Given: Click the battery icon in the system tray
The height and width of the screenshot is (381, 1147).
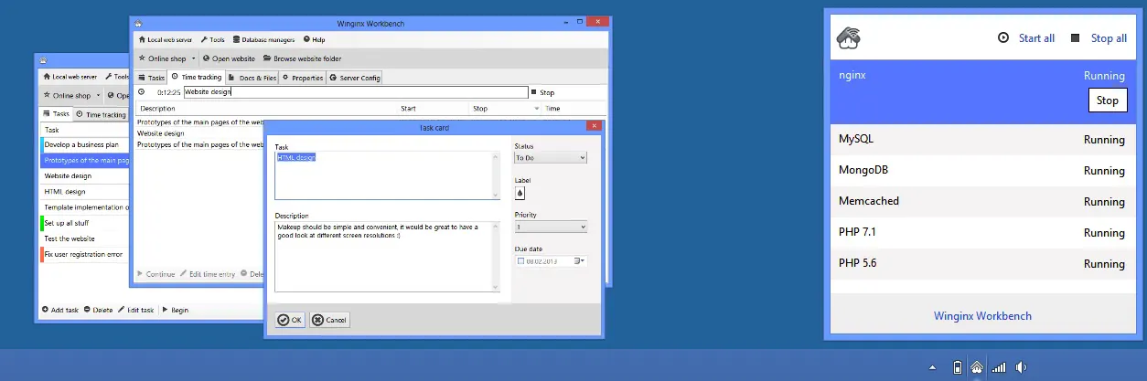Looking at the screenshot, I should 957,367.
